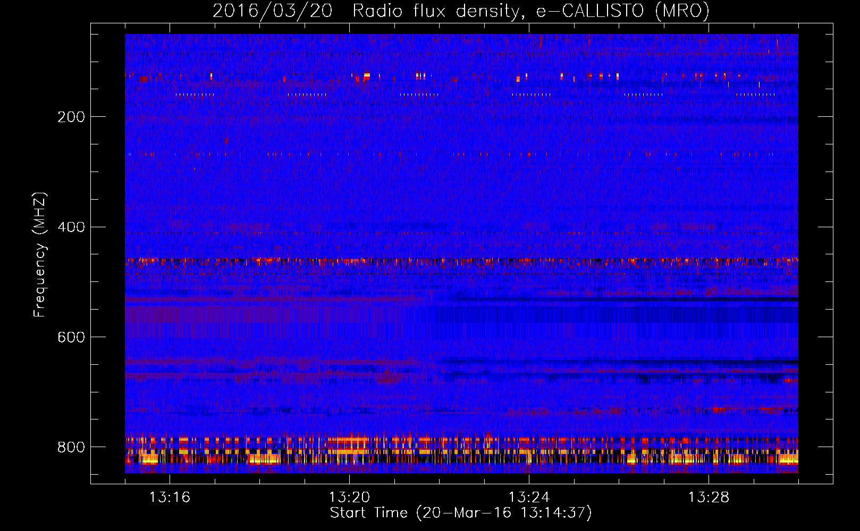Click the 13:20 time tick label
860x531 pixels.
coord(349,497)
